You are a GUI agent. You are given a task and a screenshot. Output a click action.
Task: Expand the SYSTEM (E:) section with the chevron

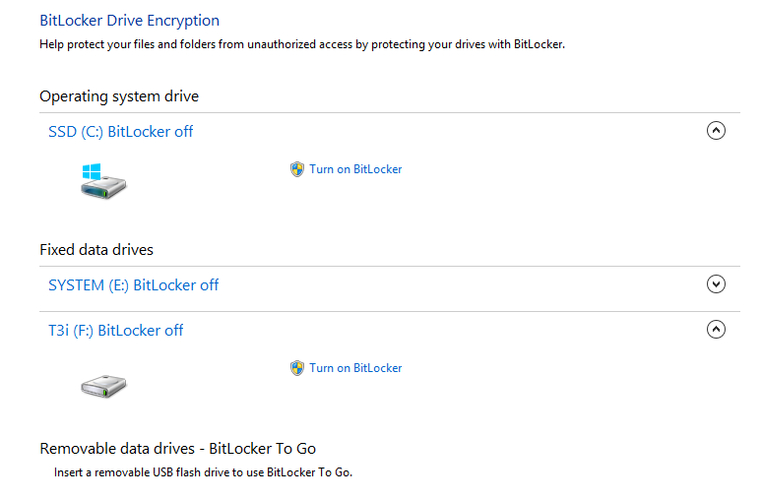click(x=716, y=283)
